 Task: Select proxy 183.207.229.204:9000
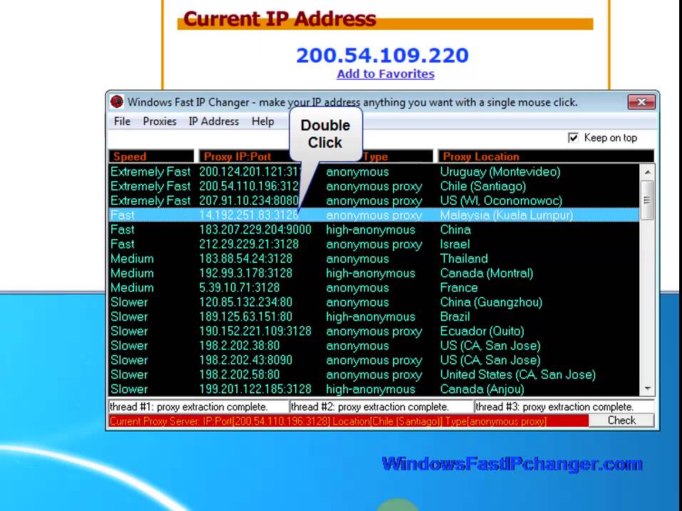pos(374,229)
